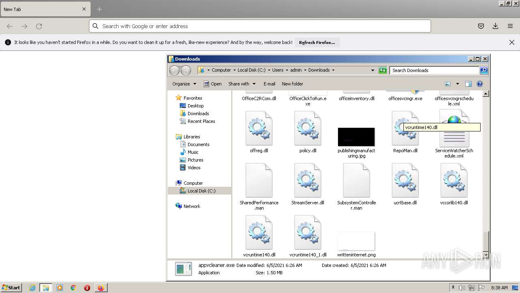Open the Windows Start menu
520x293 pixels.
pyautogui.click(x=11, y=288)
